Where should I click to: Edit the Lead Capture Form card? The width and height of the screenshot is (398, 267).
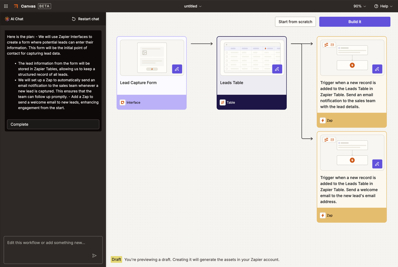click(x=177, y=69)
